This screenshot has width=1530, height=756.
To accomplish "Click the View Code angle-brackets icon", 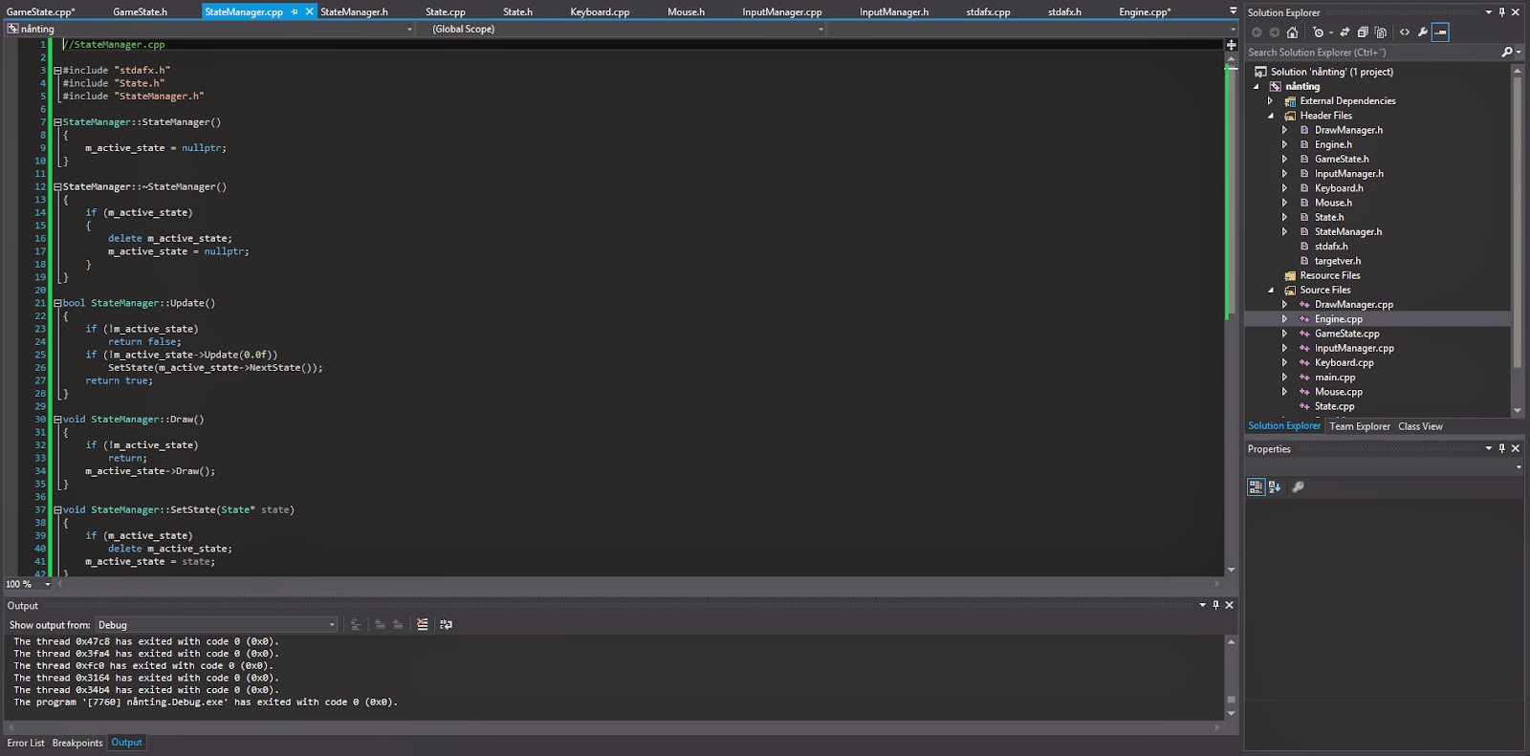I will coord(1405,32).
